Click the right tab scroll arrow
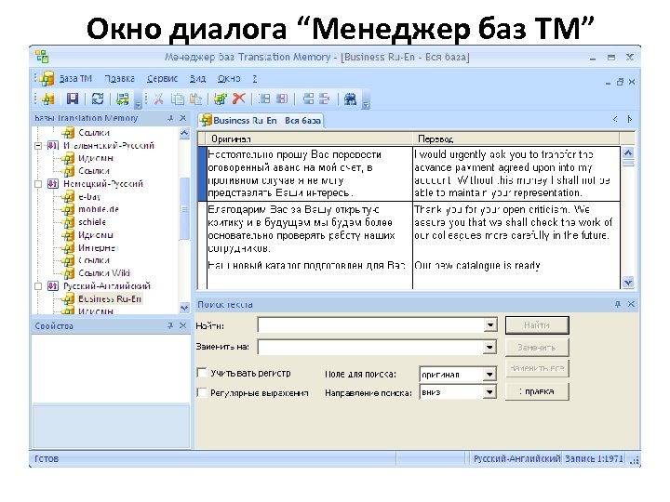Screen dimensions: 670x502 coord(630,119)
